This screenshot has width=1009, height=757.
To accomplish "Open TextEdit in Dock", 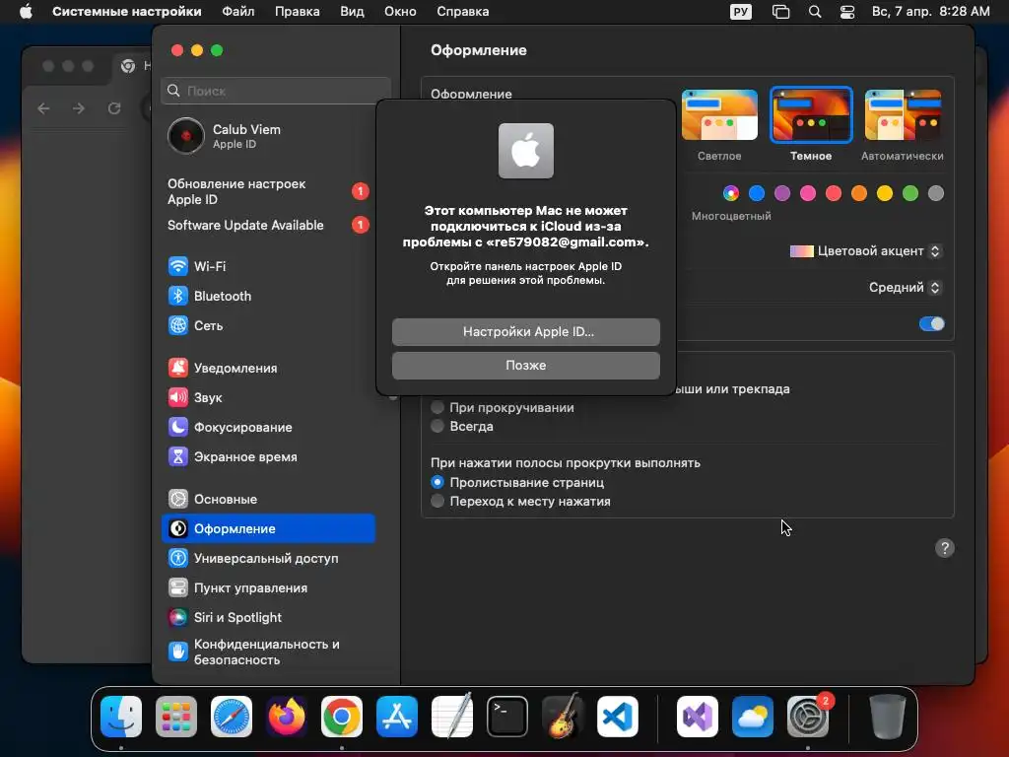I will coord(451,716).
